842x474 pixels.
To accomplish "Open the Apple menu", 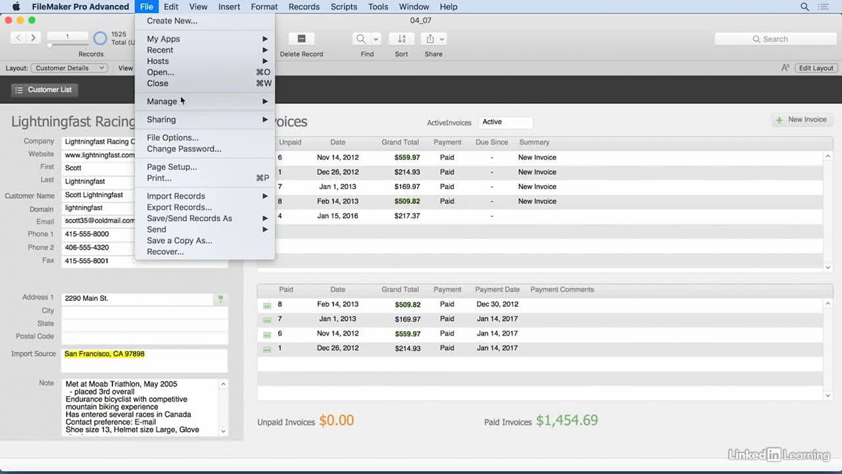I will click(x=16, y=7).
